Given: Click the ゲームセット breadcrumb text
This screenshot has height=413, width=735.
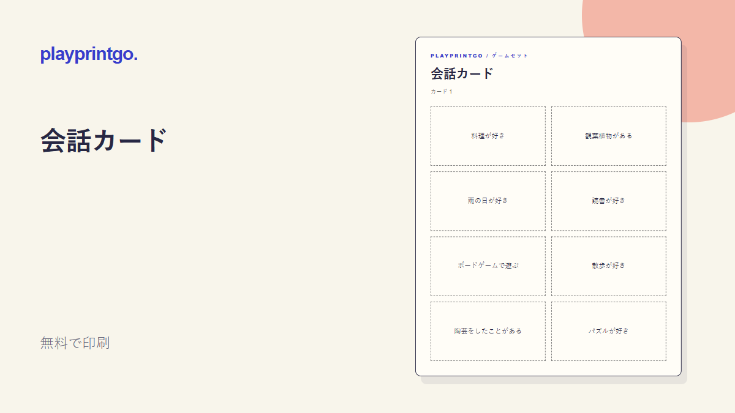Looking at the screenshot, I should pyautogui.click(x=510, y=56).
